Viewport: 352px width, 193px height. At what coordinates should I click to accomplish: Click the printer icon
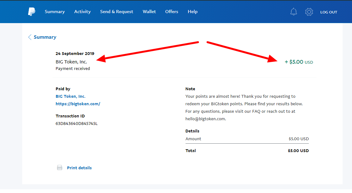click(x=59, y=168)
